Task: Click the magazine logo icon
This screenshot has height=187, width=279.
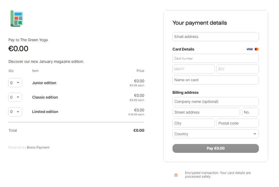Action: coord(17,18)
